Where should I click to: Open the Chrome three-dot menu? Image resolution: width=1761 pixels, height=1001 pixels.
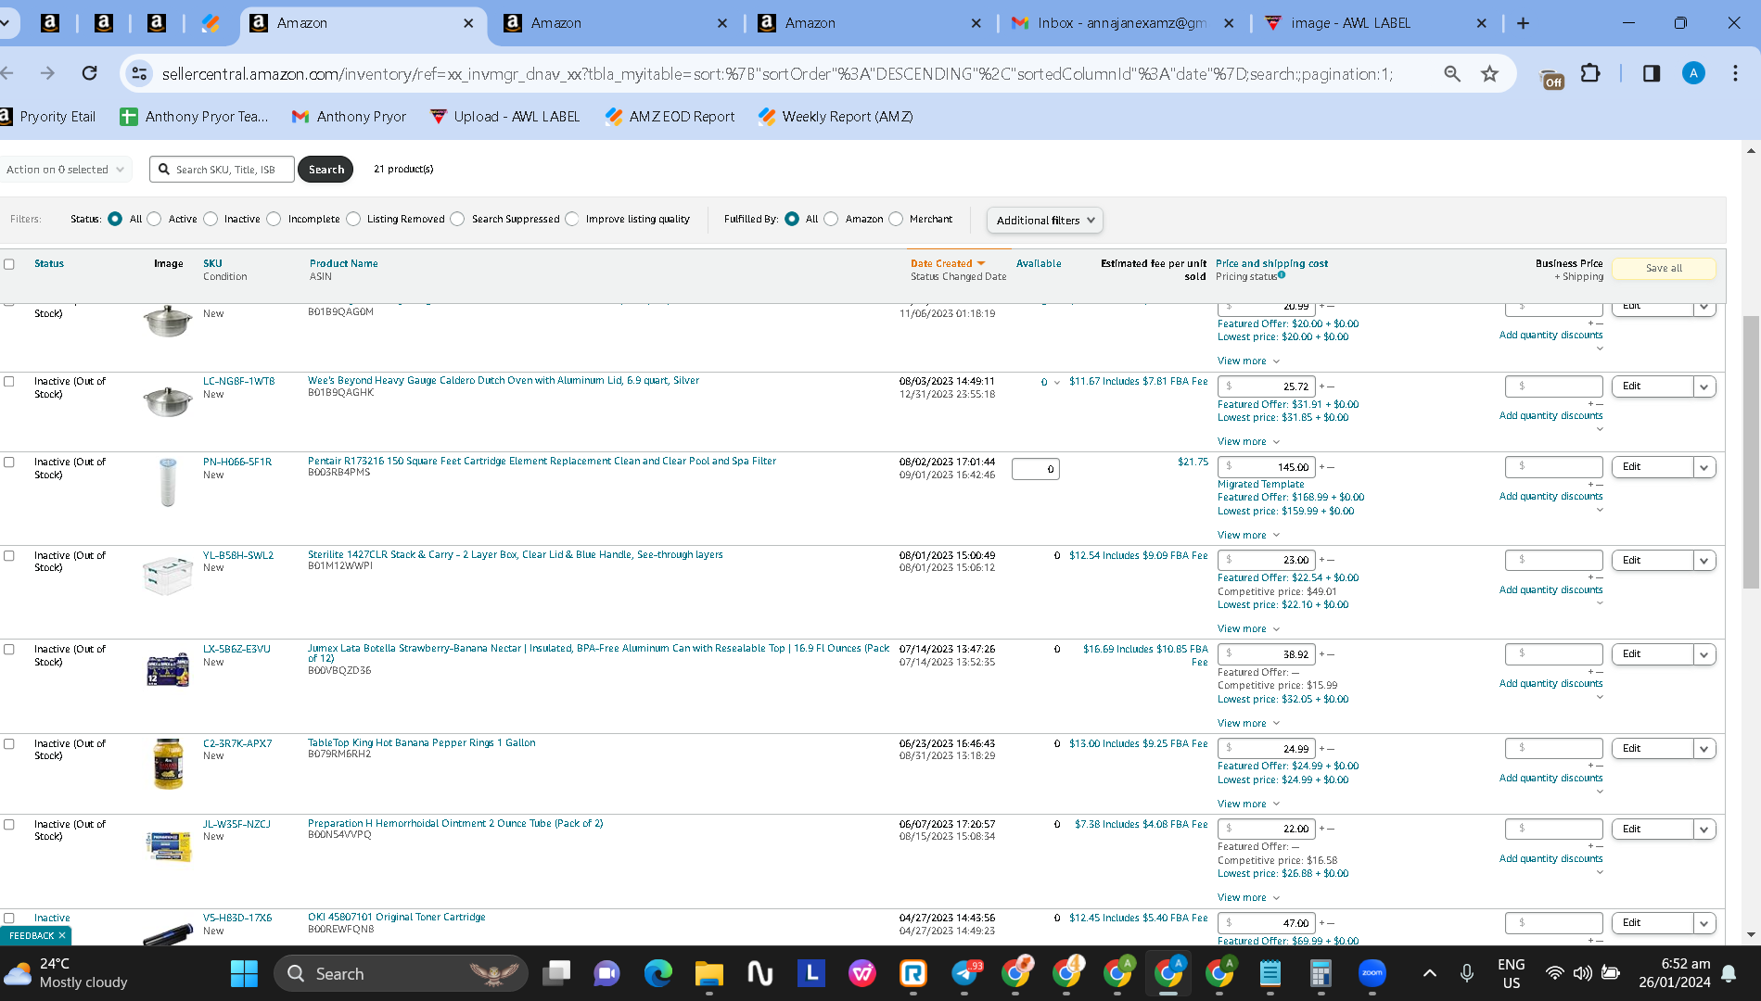[1735, 73]
